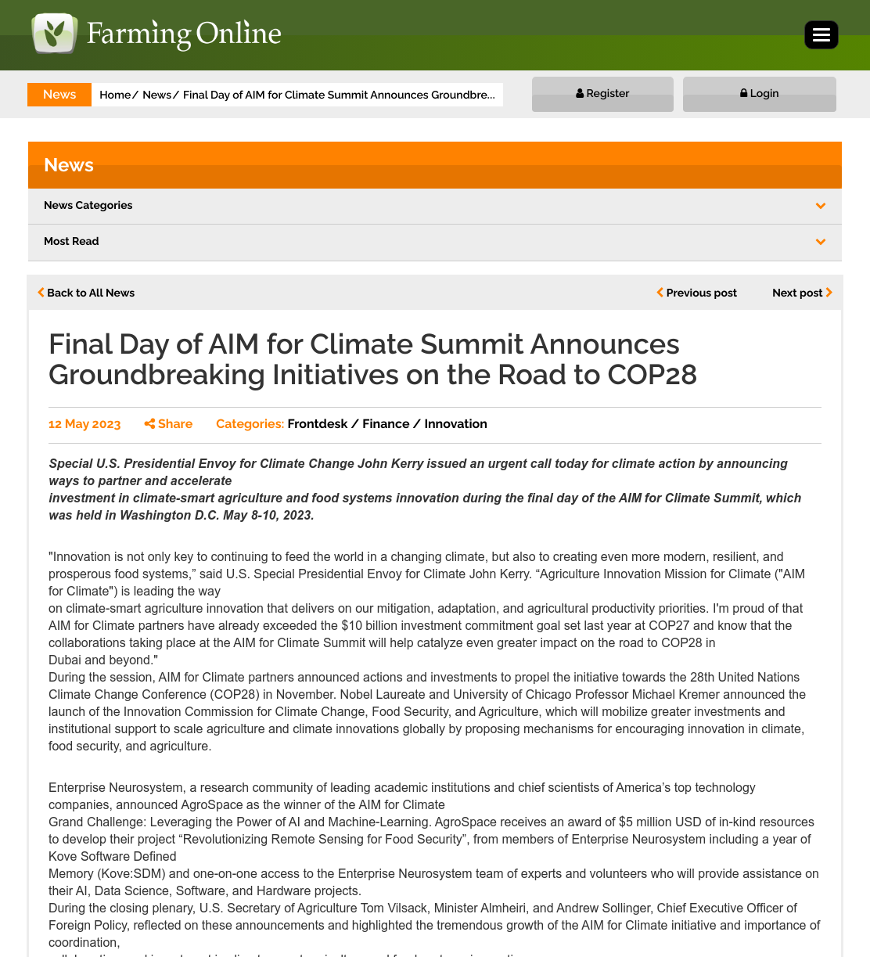Expand News Categories chevron

coord(821,206)
